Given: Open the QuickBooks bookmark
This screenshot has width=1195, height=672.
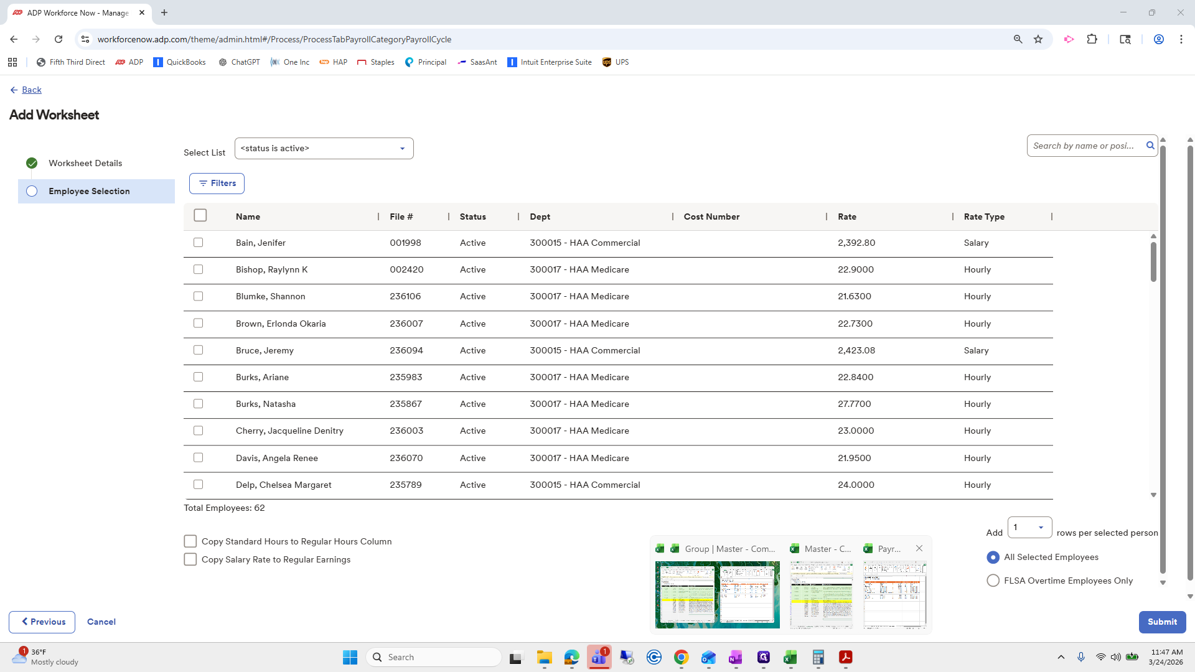Looking at the screenshot, I should (x=179, y=62).
